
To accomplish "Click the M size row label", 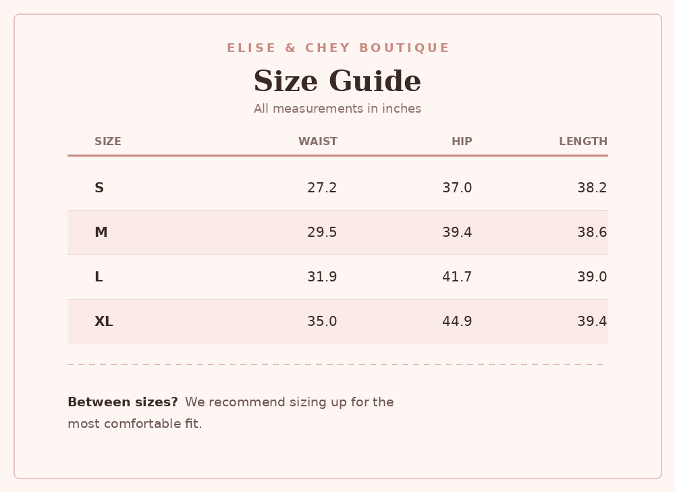I will click(x=101, y=232).
